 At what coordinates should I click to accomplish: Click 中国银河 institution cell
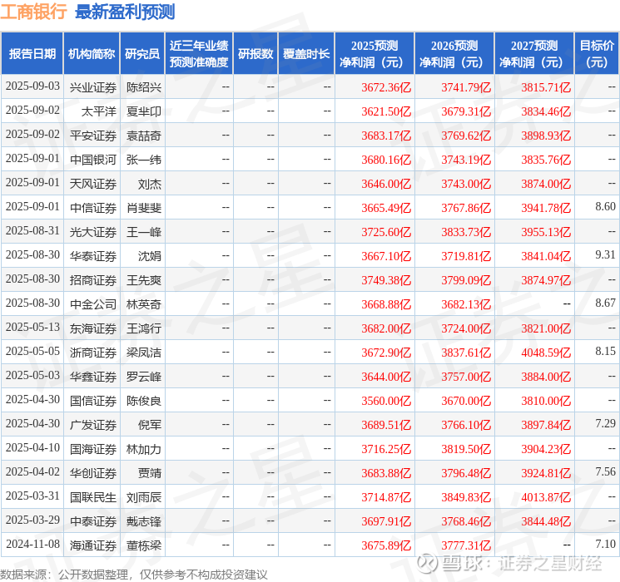[x=93, y=160]
